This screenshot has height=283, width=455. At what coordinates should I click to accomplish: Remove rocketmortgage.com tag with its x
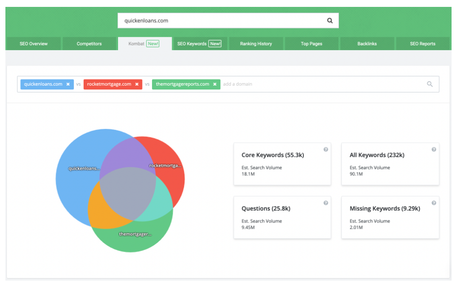[x=137, y=84]
